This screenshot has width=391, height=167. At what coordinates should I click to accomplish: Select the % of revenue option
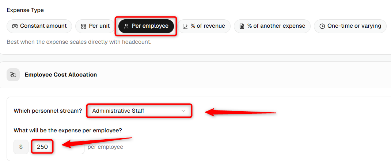[204, 26]
